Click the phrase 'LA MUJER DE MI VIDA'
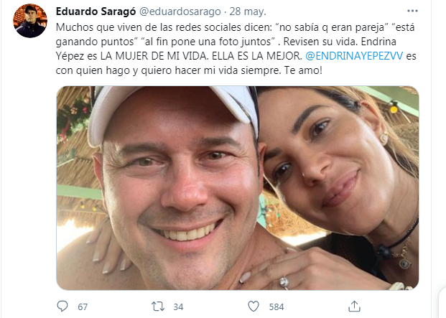This screenshot has height=318, width=446. (153, 56)
